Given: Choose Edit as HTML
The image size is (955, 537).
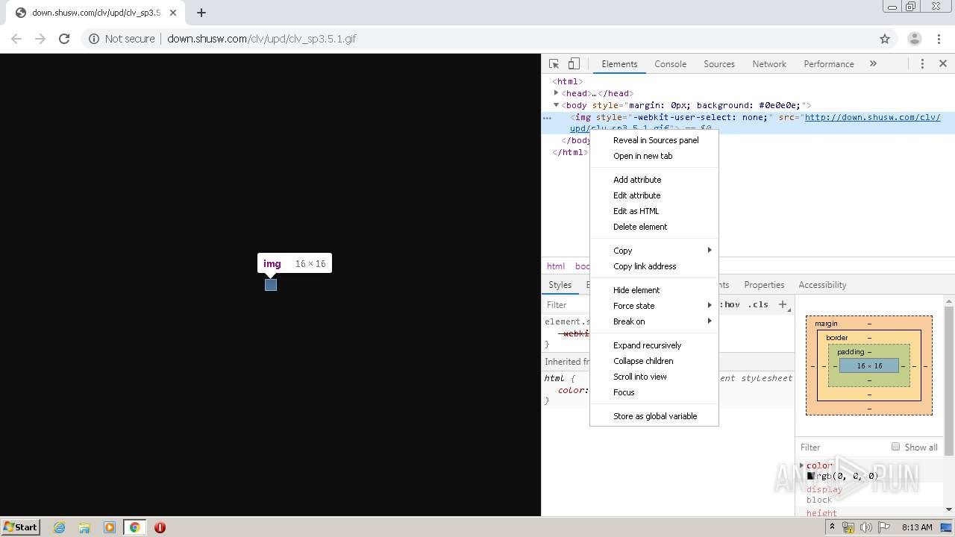Looking at the screenshot, I should 654,211.
